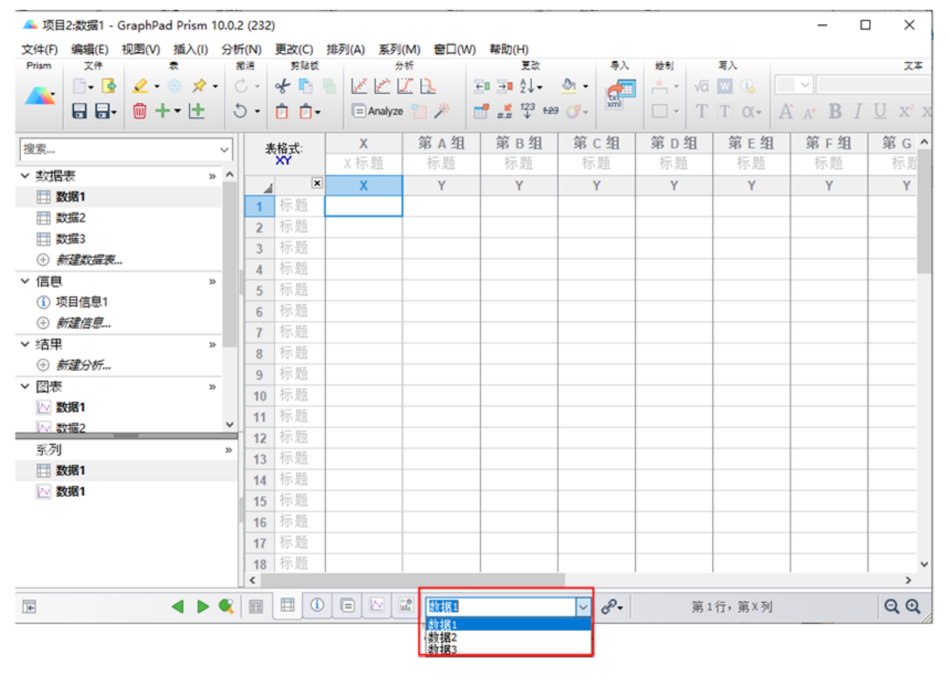Switch to the data table icon in bottom bar
950x682 pixels.
click(287, 605)
